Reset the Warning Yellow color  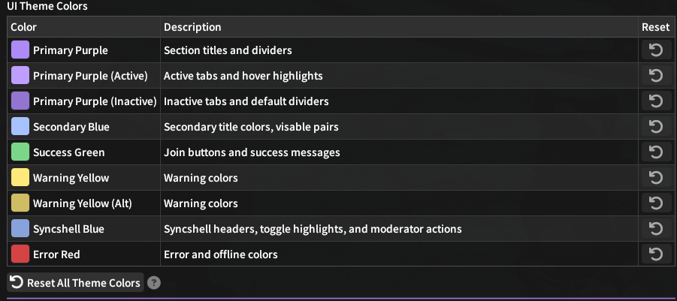pos(655,178)
